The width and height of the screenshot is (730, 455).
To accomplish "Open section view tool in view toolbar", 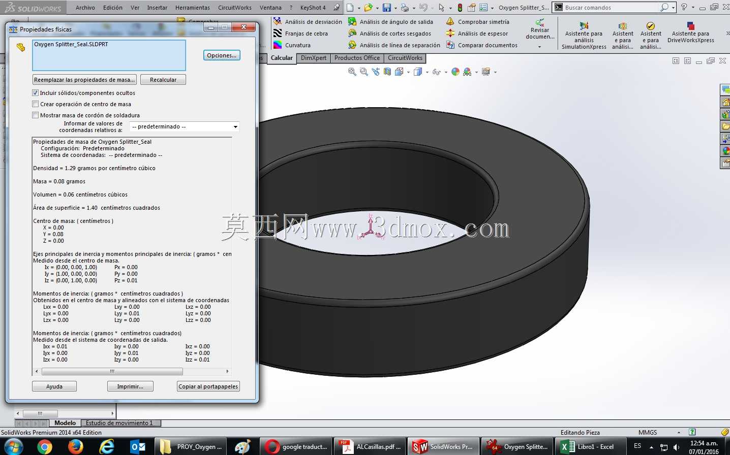I will (x=387, y=72).
